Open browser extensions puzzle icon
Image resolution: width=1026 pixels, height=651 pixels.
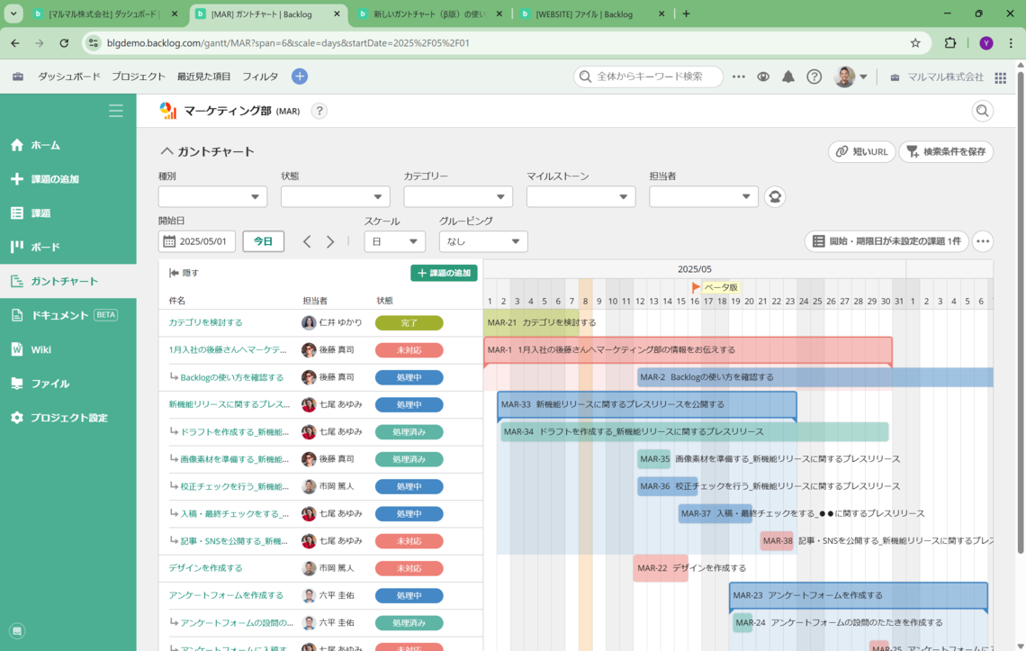pos(950,43)
